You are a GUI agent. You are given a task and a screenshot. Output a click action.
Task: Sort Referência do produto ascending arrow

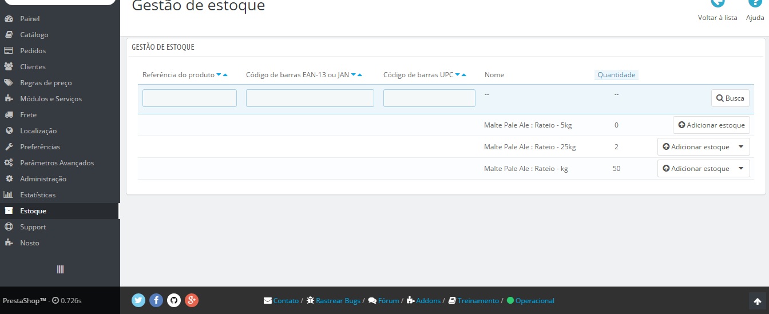point(225,75)
